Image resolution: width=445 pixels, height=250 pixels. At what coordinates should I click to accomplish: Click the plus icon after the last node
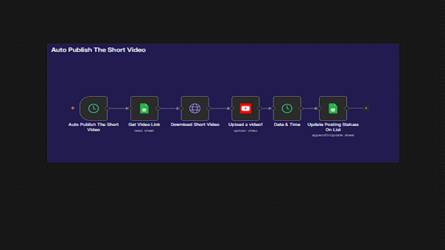click(x=366, y=107)
